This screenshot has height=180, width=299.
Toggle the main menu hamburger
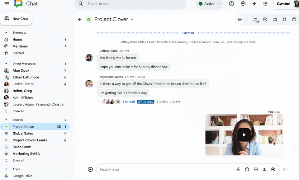(x=7, y=4)
